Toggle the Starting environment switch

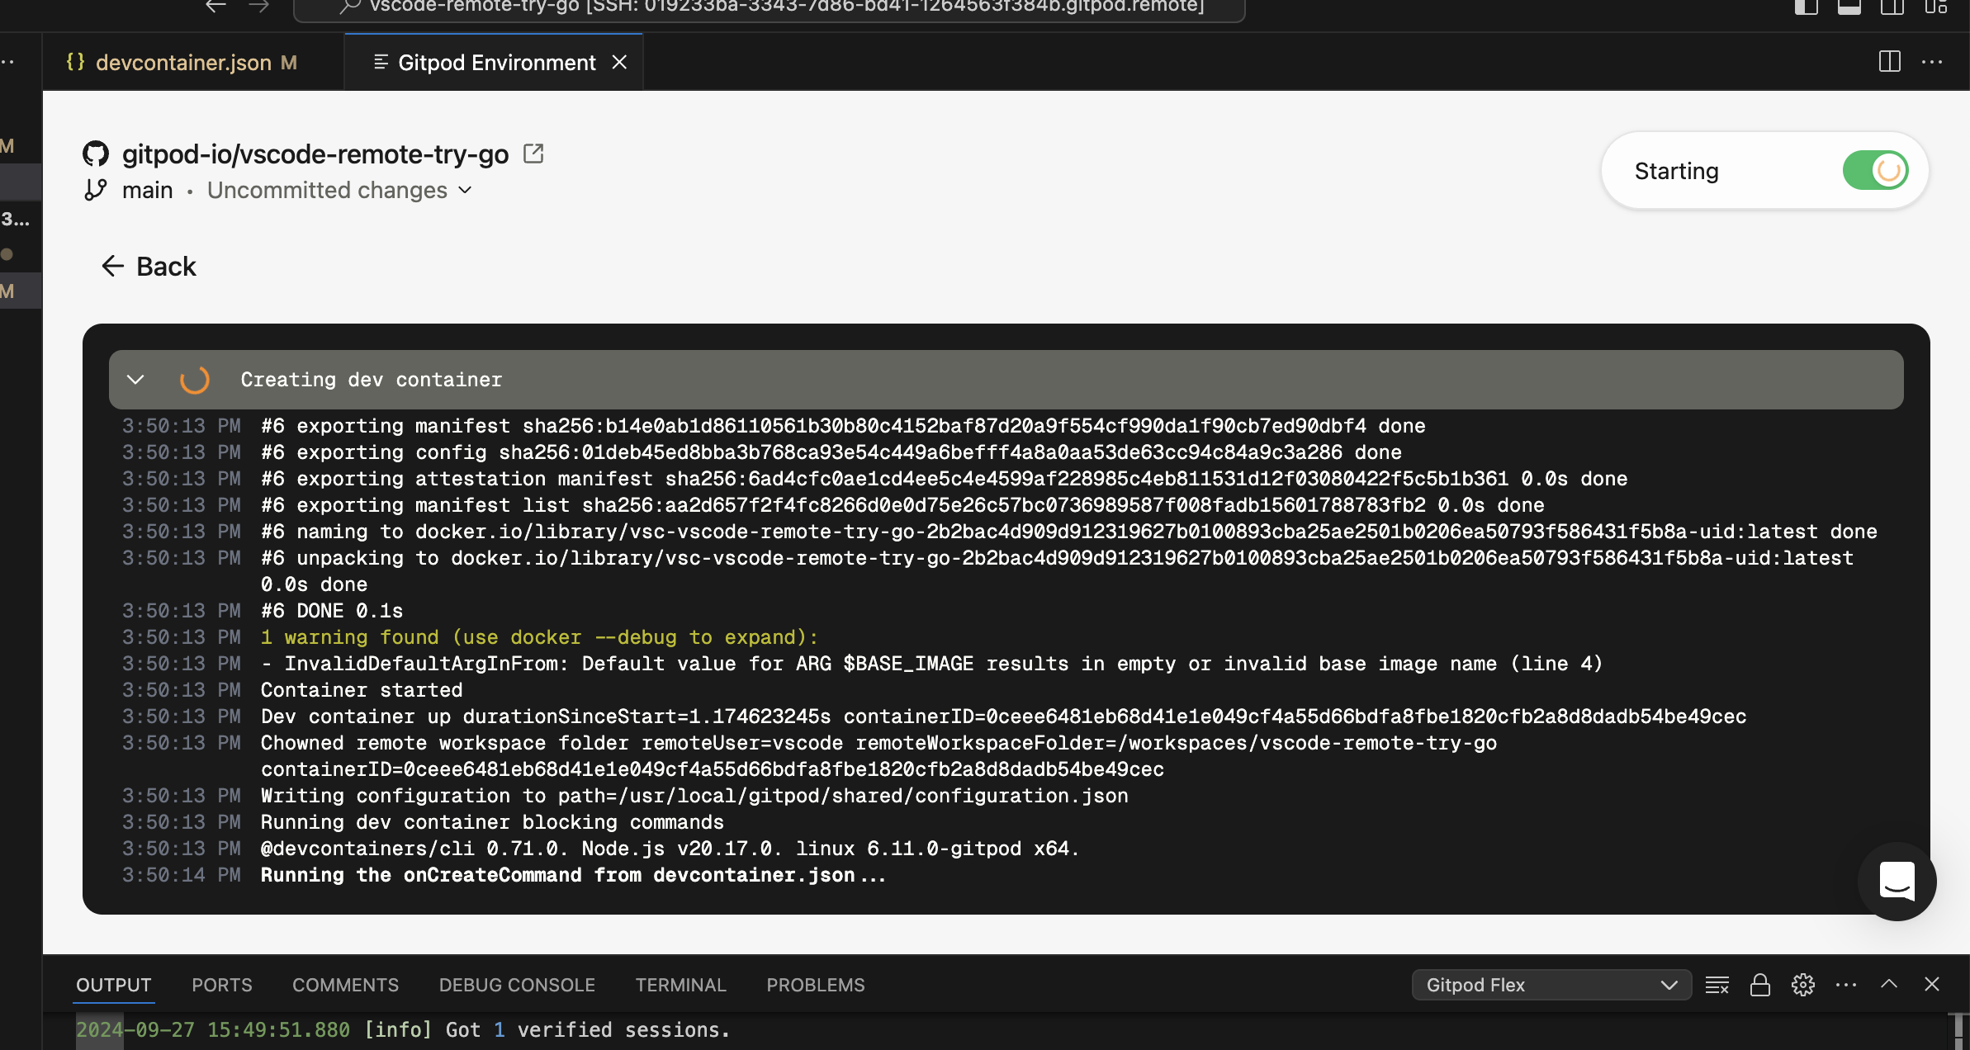coord(1875,171)
